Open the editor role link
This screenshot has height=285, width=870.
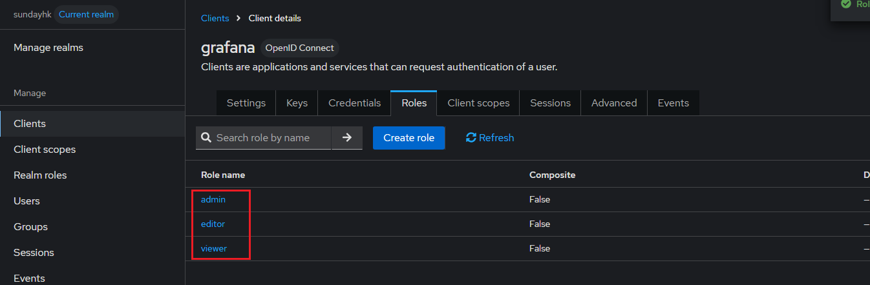click(213, 224)
